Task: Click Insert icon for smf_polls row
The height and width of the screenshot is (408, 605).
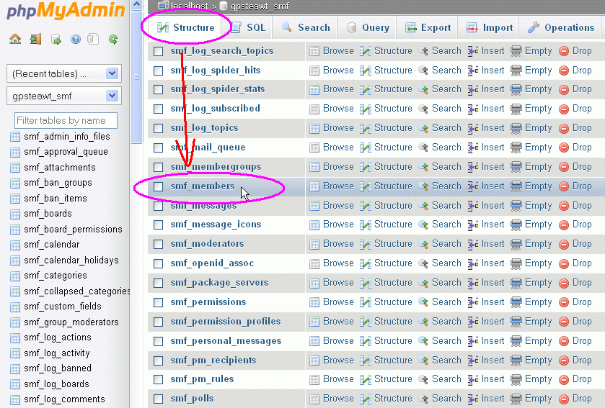Action: tap(473, 399)
